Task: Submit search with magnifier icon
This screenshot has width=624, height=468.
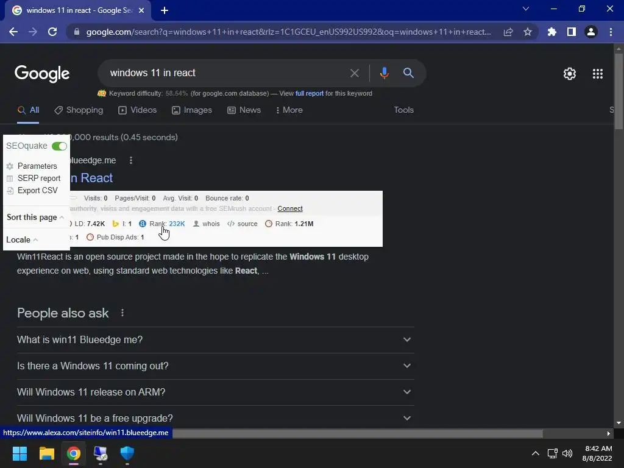Action: pos(408,73)
